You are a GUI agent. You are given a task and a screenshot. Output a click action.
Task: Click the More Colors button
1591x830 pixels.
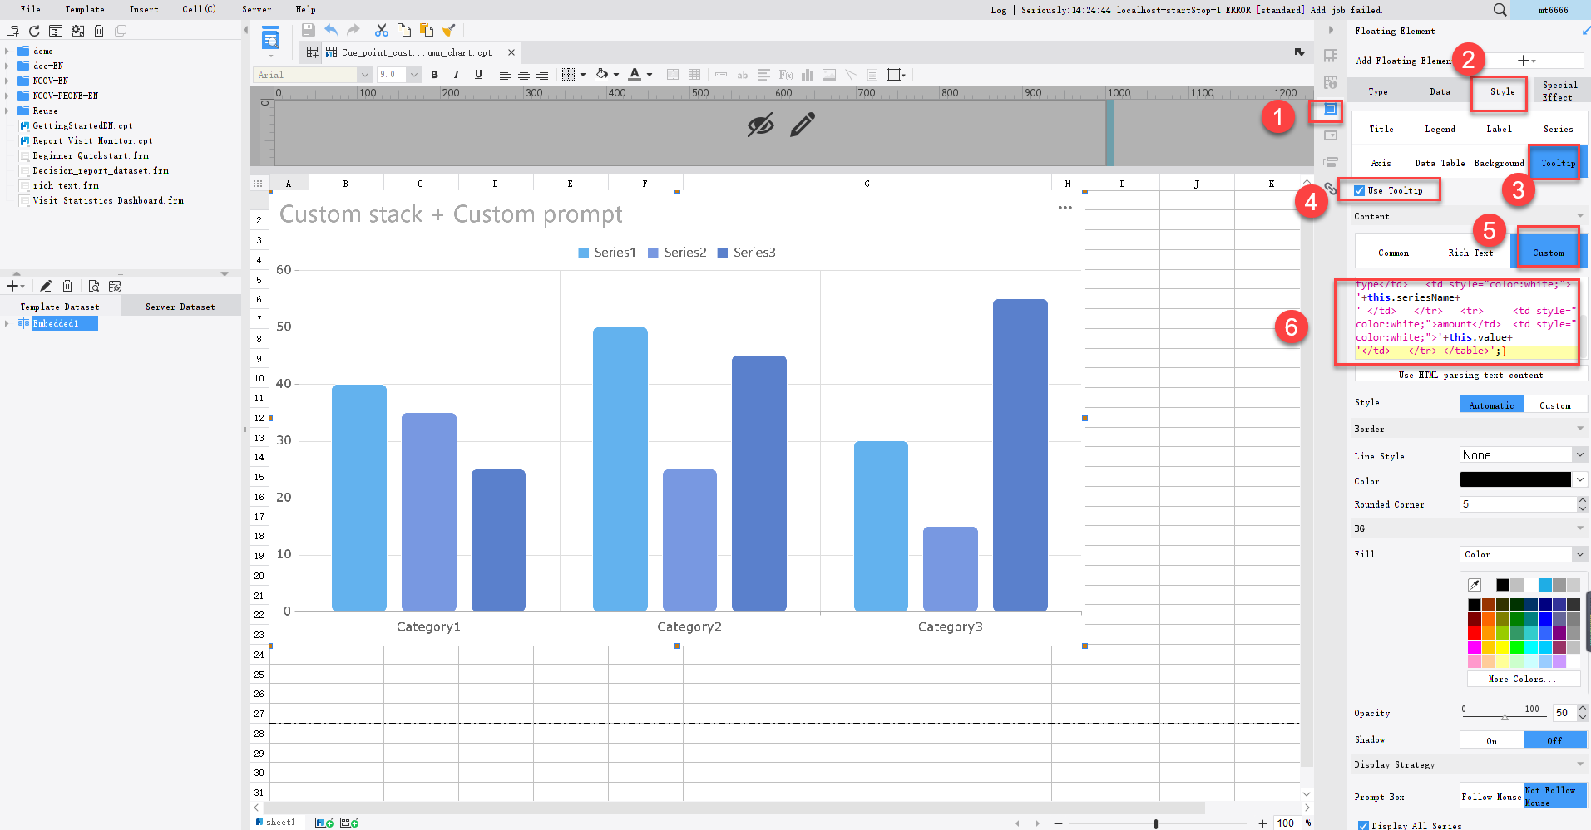pyautogui.click(x=1522, y=679)
